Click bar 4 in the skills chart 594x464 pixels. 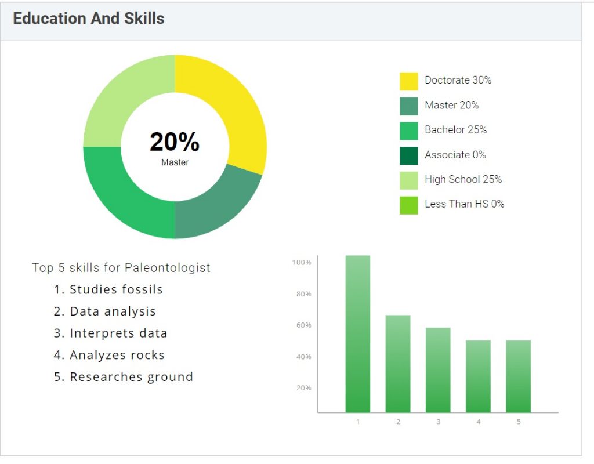coord(478,376)
